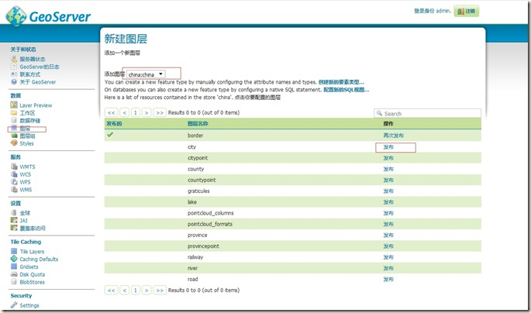This screenshot has width=531, height=313.
Task: Open BlobStores page
Action: tap(33, 282)
